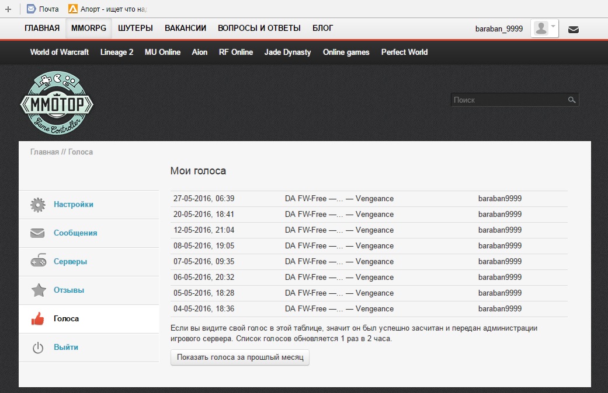Open a new browser tab with plus

(8, 9)
